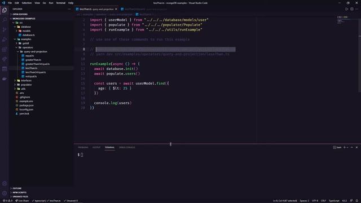Open the Terminal menu
The height and width of the screenshot is (203, 361).
(60, 3)
